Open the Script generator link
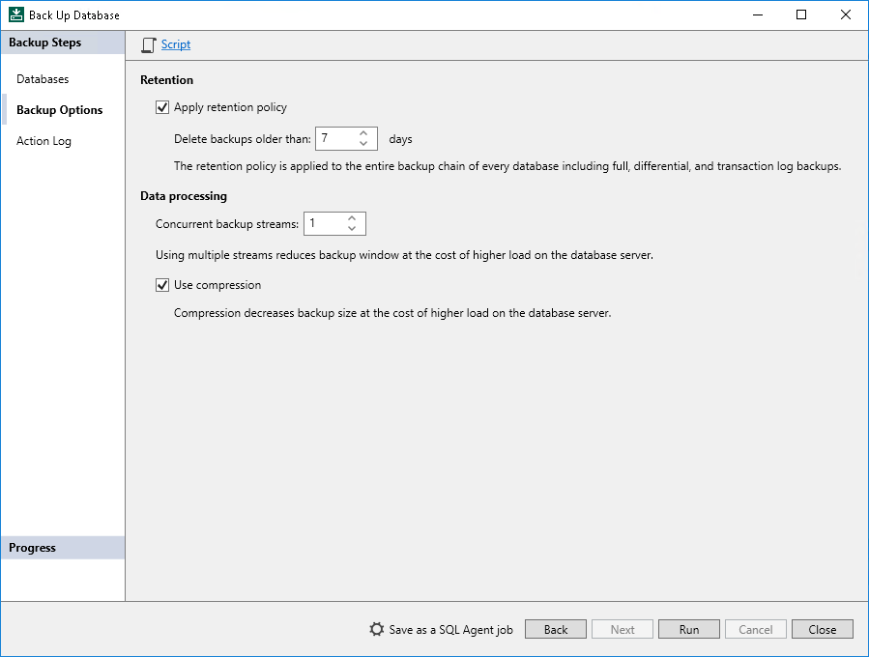The height and width of the screenshot is (657, 869). (176, 44)
